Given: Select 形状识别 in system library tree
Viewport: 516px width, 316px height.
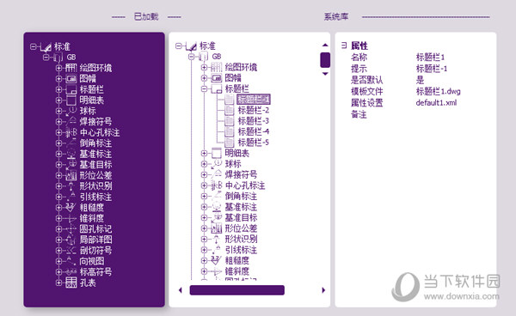Looking at the screenshot, I should coord(241,239).
